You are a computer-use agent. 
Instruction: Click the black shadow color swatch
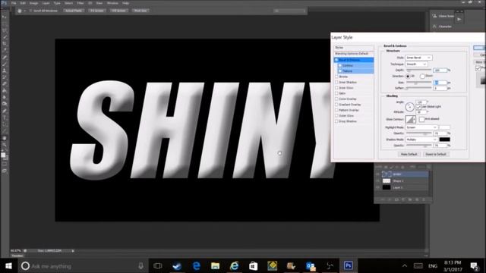pyautogui.click(x=444, y=140)
